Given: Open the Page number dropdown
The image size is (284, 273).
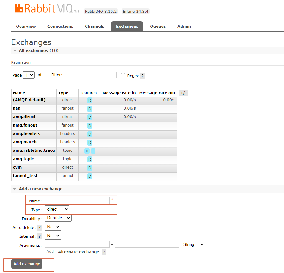Looking at the screenshot, I should [x=29, y=75].
